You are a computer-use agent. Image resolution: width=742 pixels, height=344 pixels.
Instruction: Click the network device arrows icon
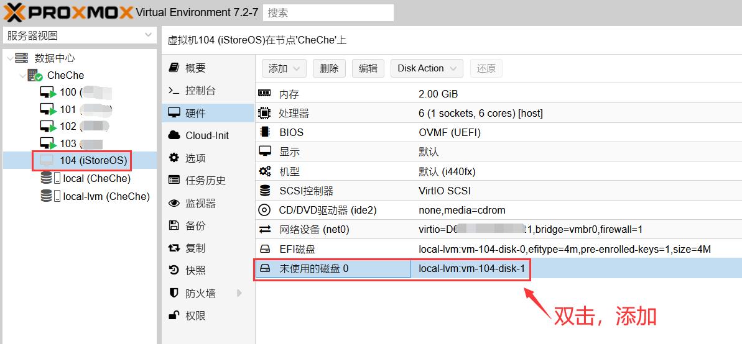click(x=265, y=229)
